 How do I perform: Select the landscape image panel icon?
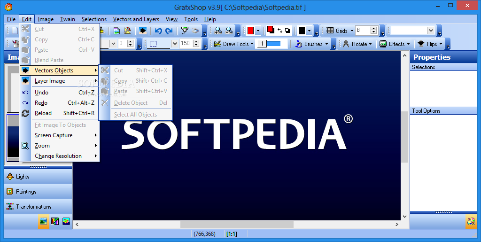click(x=44, y=221)
